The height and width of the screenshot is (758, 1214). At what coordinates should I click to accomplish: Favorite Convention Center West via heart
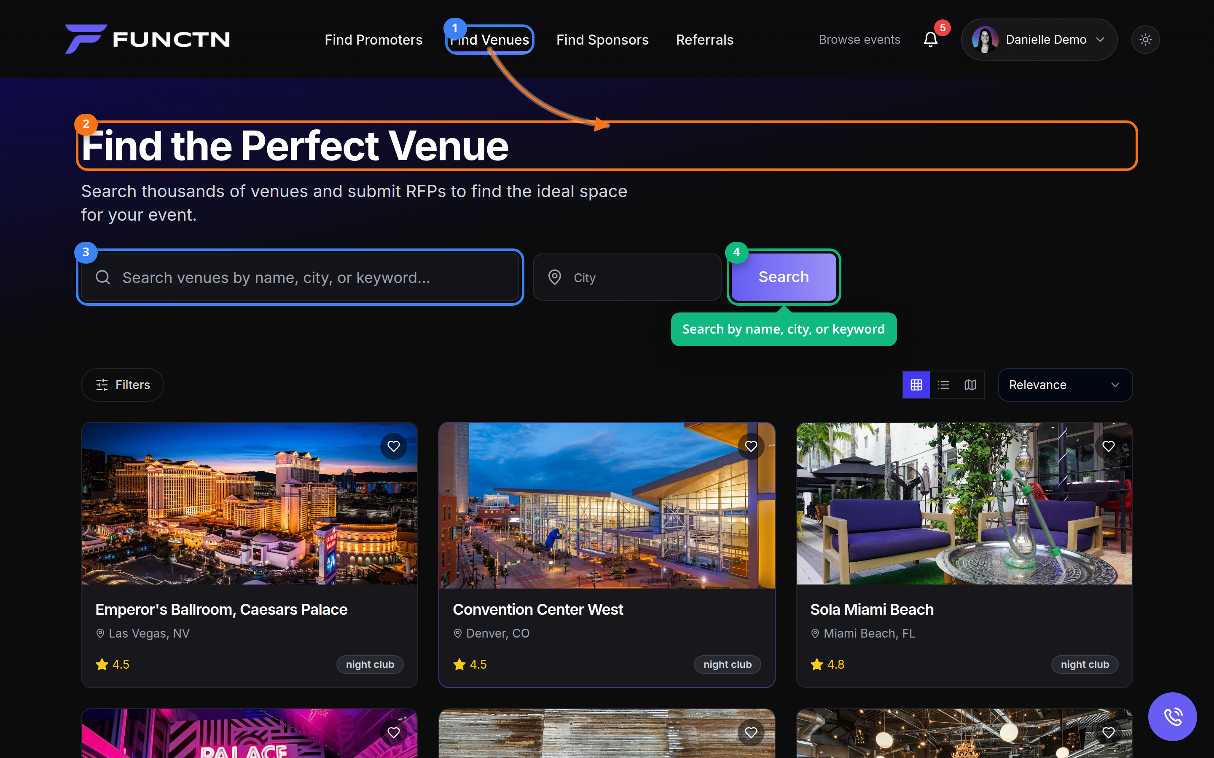pyautogui.click(x=751, y=446)
